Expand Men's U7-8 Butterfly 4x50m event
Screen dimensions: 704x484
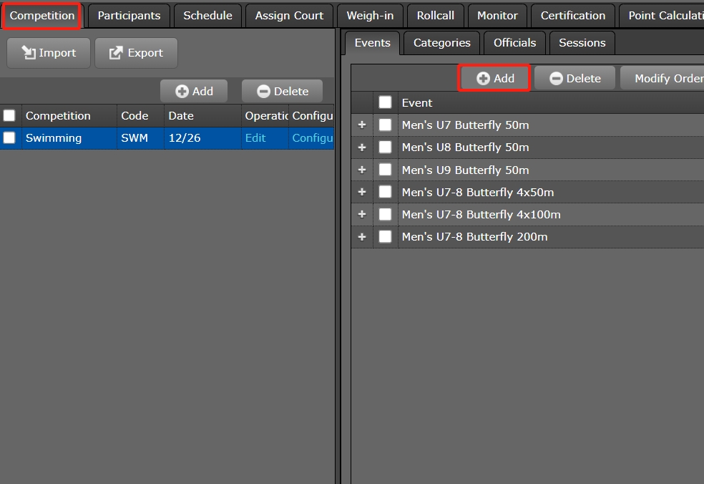point(362,192)
